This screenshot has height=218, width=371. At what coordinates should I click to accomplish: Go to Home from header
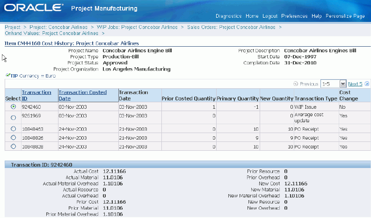click(252, 16)
